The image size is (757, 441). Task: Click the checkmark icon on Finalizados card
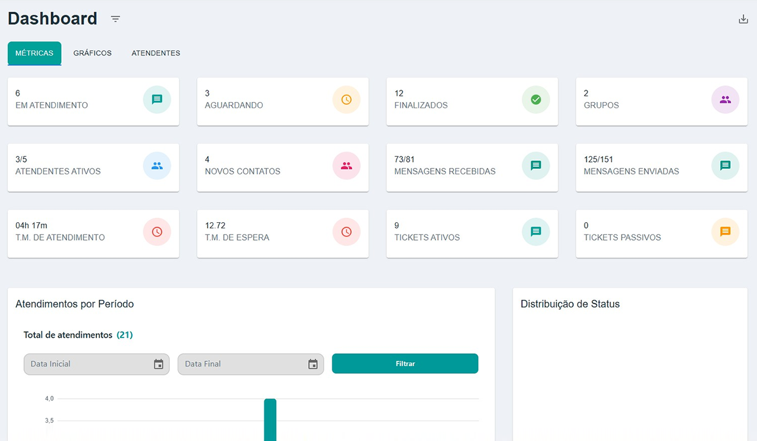[x=536, y=99]
